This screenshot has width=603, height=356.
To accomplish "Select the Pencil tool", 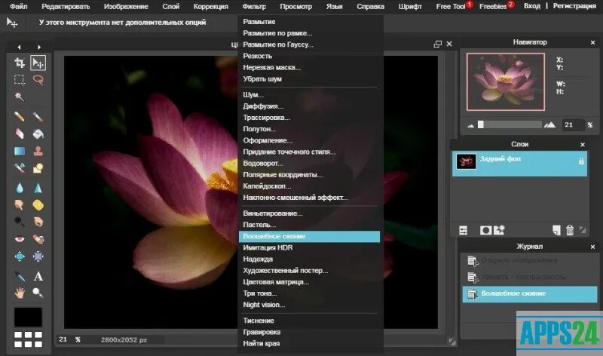I will (20, 116).
